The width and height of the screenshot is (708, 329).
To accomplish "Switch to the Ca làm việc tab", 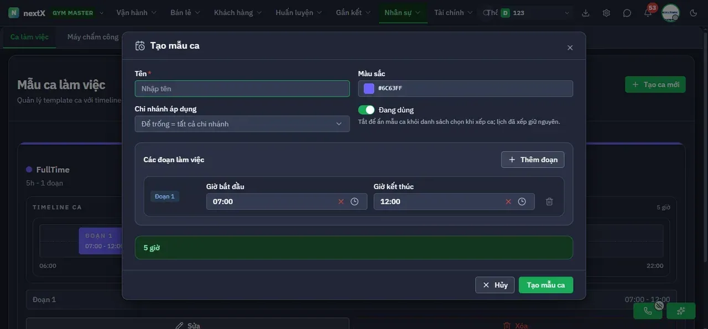I will (x=29, y=37).
